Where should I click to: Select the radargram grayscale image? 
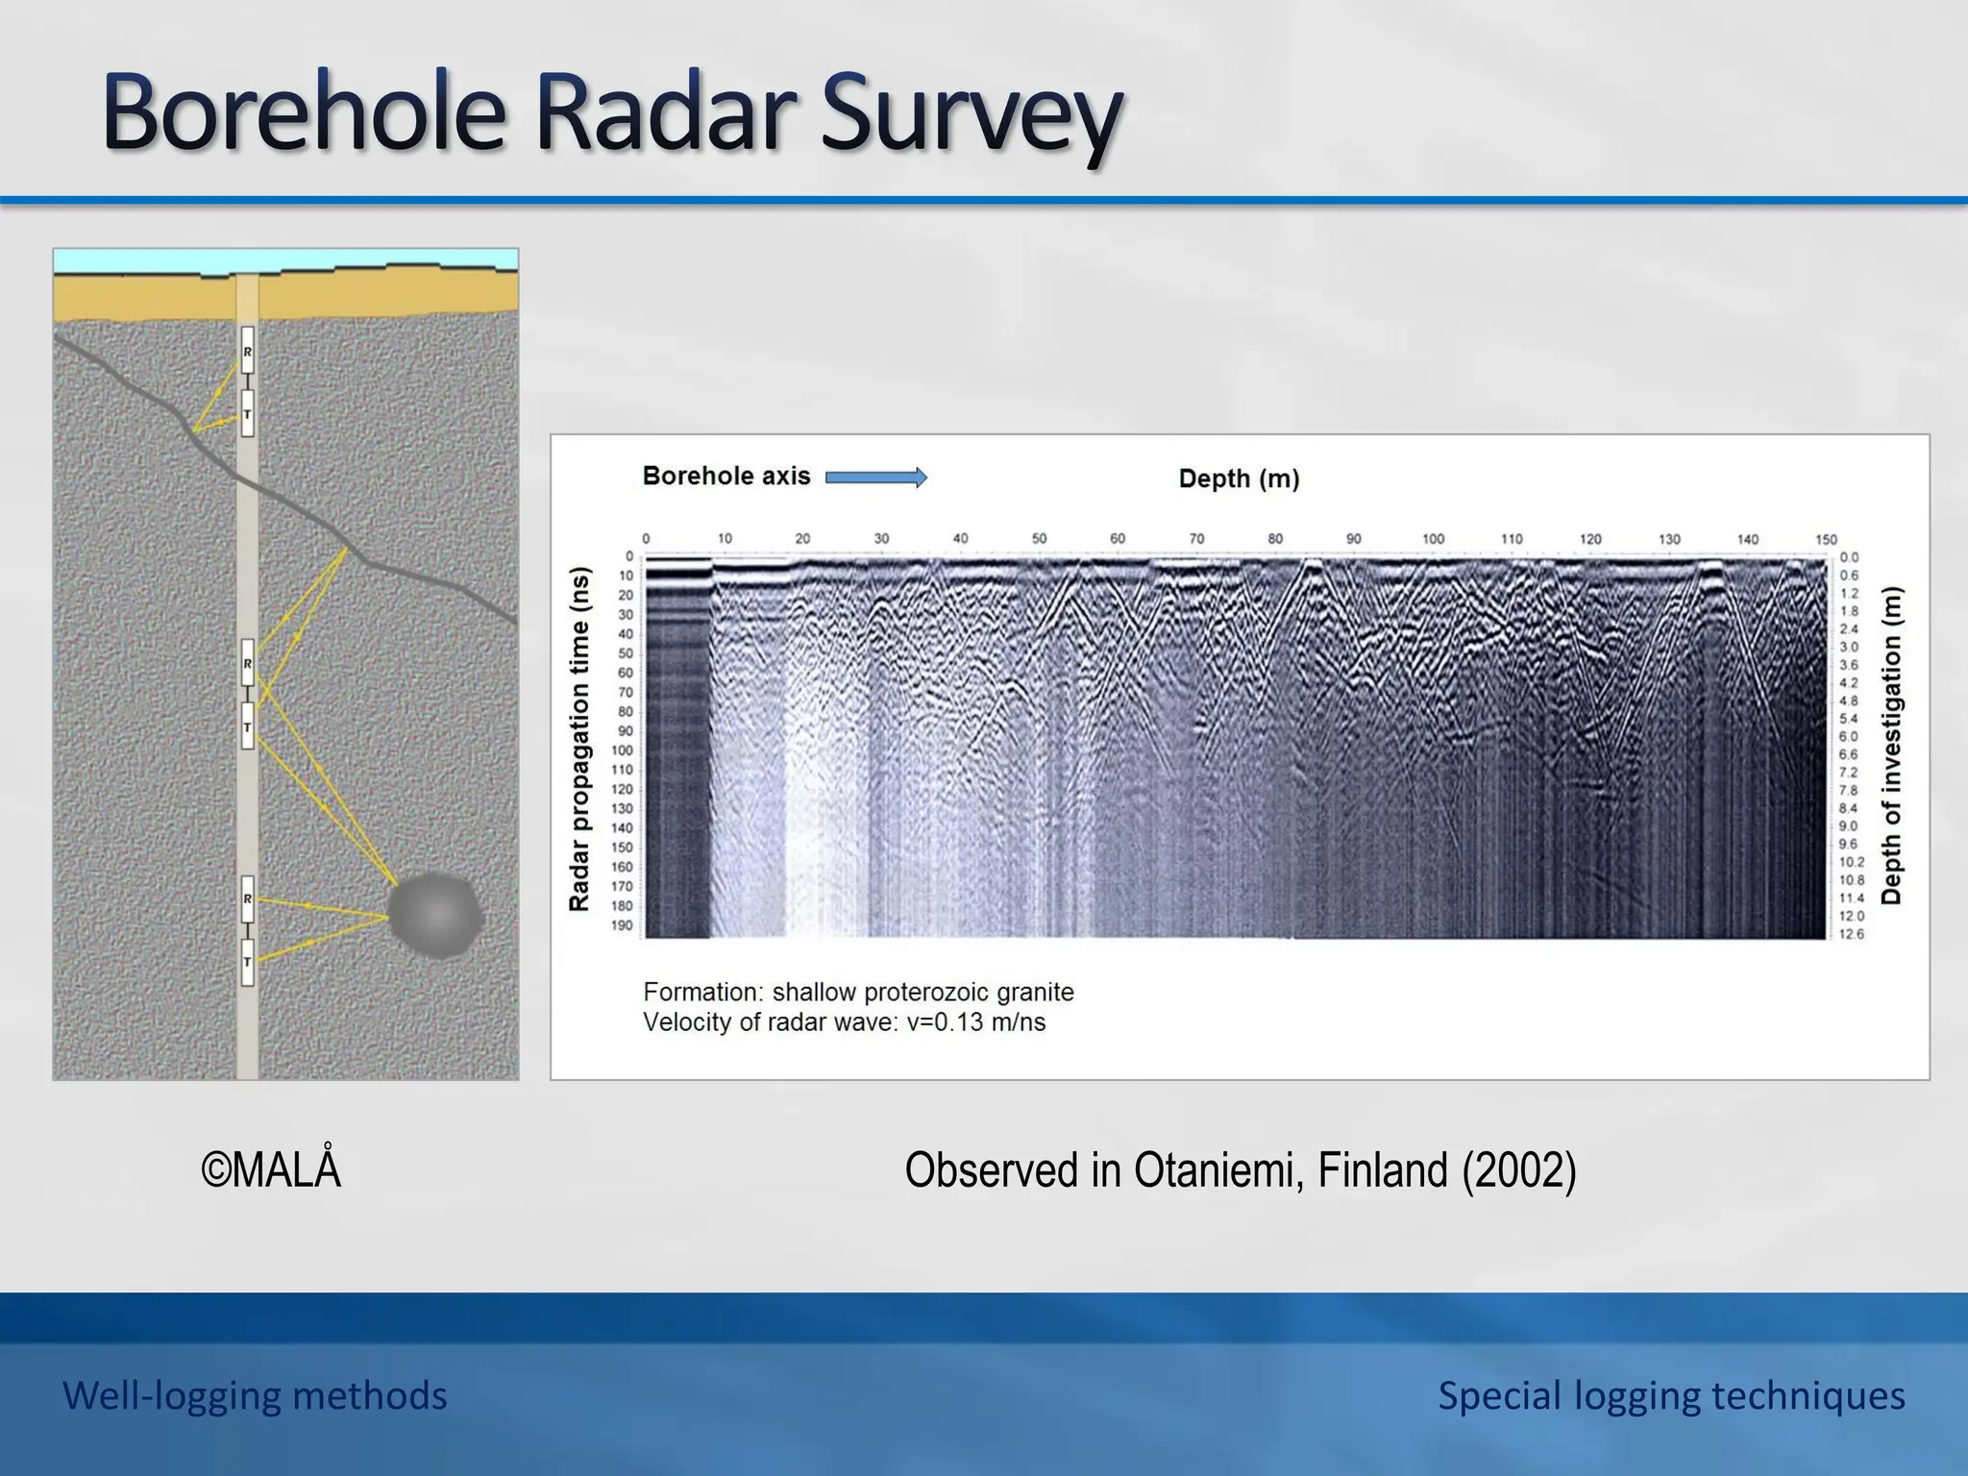coord(1235,748)
